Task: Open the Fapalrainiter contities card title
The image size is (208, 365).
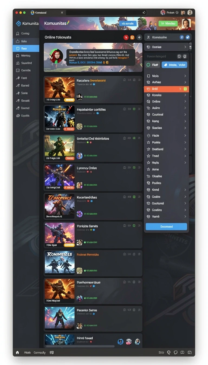Action: (91, 110)
